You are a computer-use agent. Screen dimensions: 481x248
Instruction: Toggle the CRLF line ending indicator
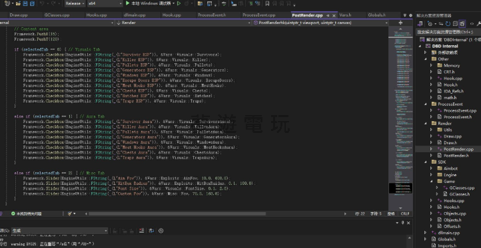(405, 213)
